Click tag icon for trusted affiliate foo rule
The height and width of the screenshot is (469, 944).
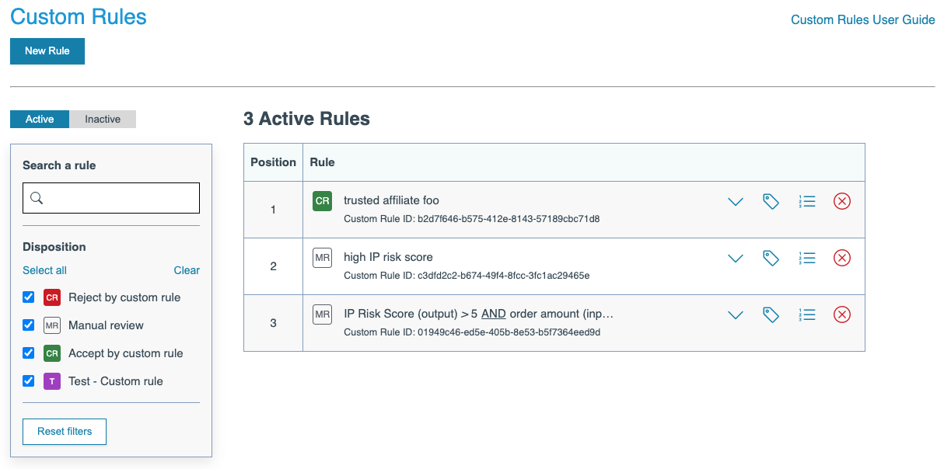click(771, 202)
